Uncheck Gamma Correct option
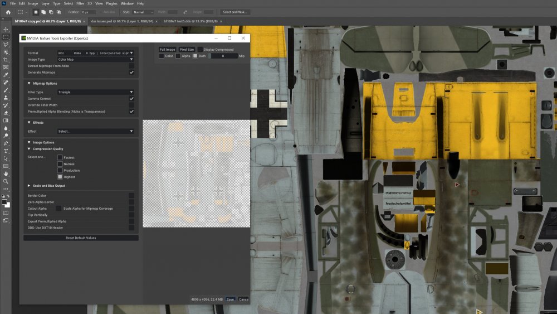This screenshot has height=314, width=557. click(x=131, y=99)
